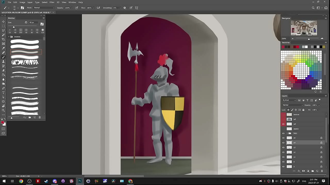Select the Zoom tool
Screen dimensions: 330x185
pyautogui.click(x=3, y=110)
